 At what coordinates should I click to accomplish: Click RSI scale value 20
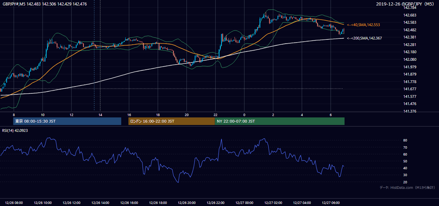(405, 182)
